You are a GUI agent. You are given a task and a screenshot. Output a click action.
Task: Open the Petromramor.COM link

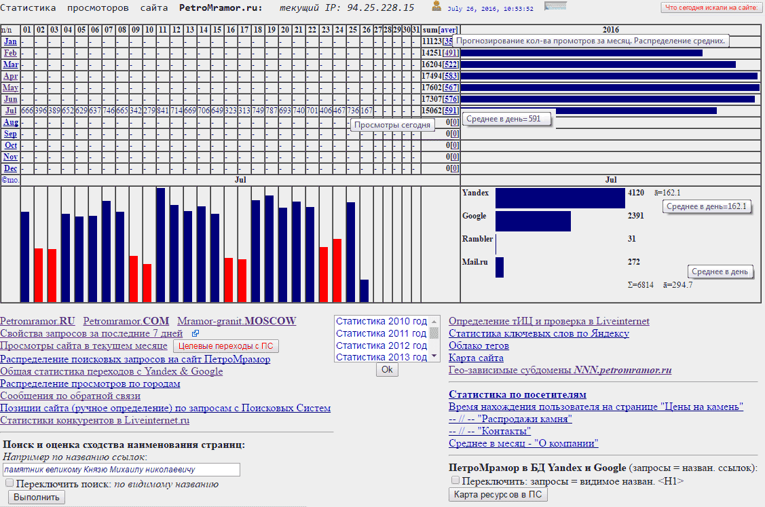pos(126,321)
